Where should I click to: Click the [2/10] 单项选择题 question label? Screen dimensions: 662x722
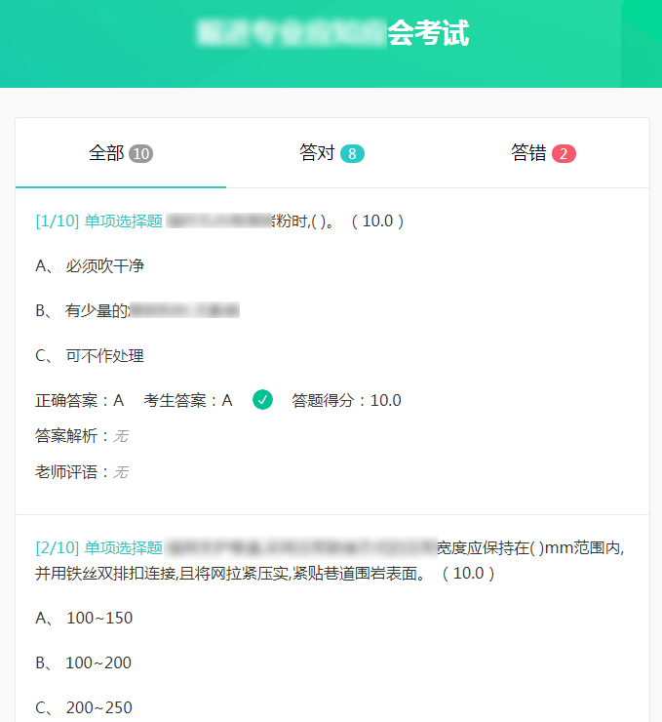click(98, 548)
